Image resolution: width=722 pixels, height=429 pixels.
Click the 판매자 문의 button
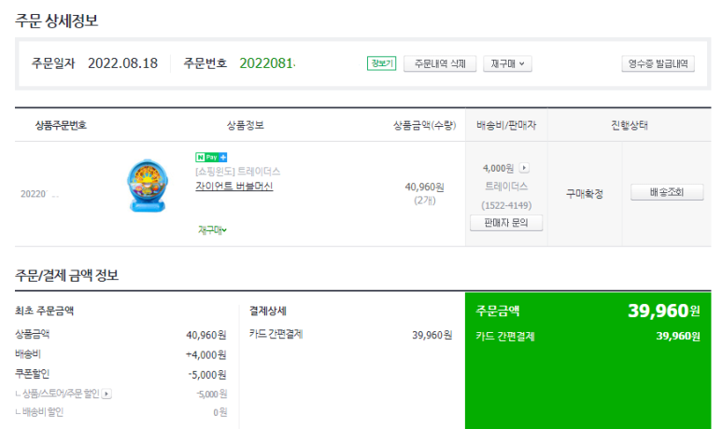click(x=506, y=223)
